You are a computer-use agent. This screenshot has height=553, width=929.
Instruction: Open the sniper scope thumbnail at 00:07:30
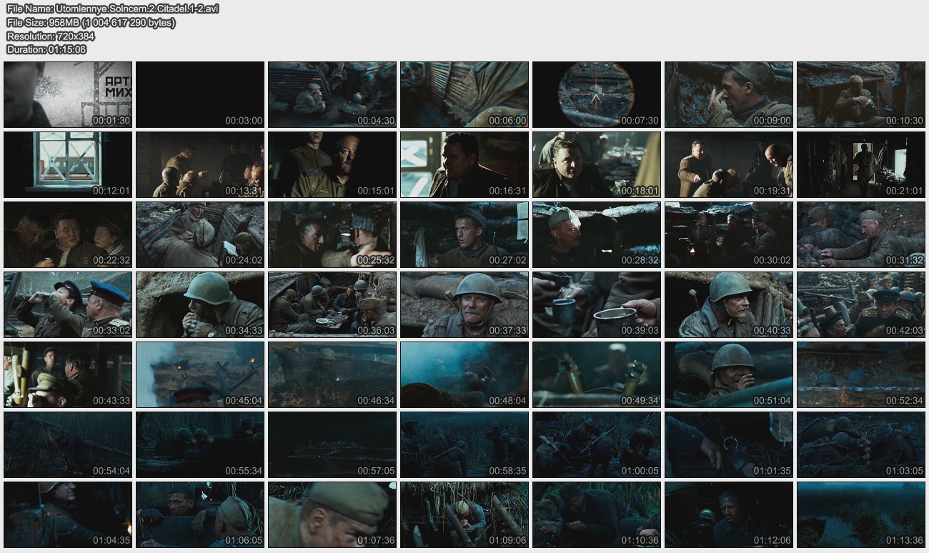[597, 94]
